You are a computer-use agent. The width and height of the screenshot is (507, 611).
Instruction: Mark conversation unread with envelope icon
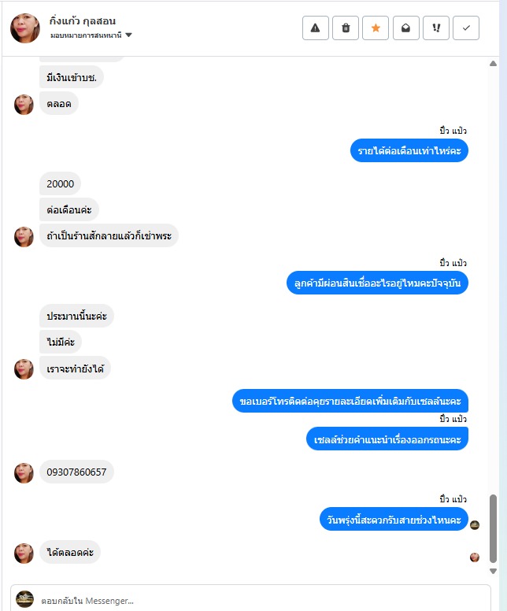point(405,28)
